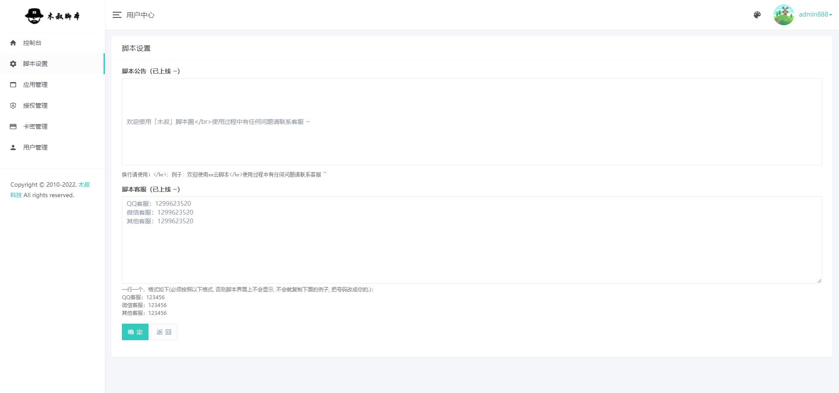Viewport: 839px width, 393px height.
Task: Open the 授权管理 sidebar entry
Action: pyautogui.click(x=35, y=106)
